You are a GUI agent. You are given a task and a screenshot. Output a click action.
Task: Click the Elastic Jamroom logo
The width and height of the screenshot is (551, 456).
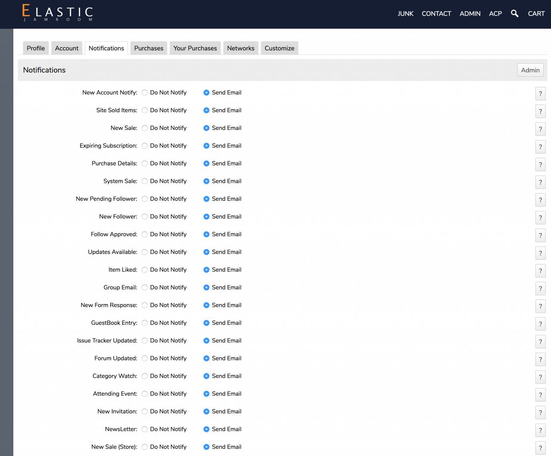58,13
